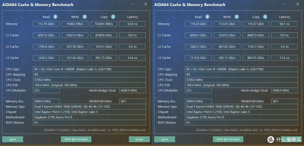Click Start Benchmark in right window
The image size is (304, 146).
click(228, 139)
